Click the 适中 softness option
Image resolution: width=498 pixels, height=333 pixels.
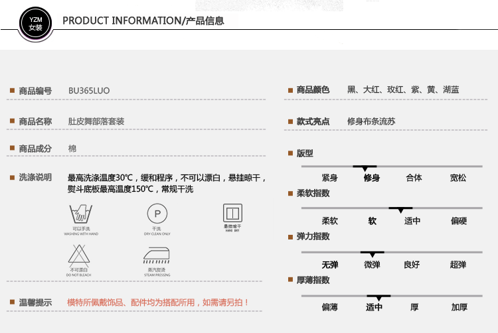pyautogui.click(x=412, y=221)
